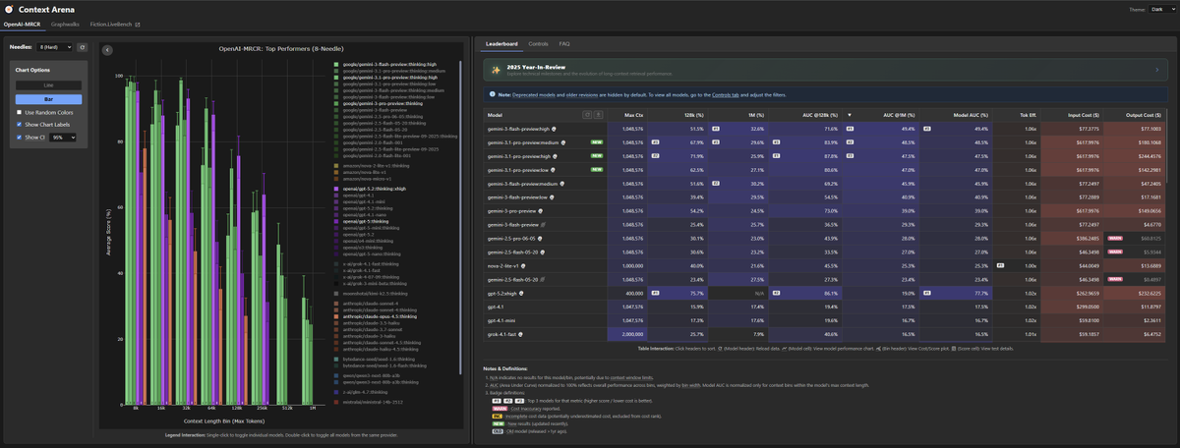Switch to the OpenAI-MRCR tab
Image resolution: width=1180 pixels, height=448 pixels.
pos(21,25)
